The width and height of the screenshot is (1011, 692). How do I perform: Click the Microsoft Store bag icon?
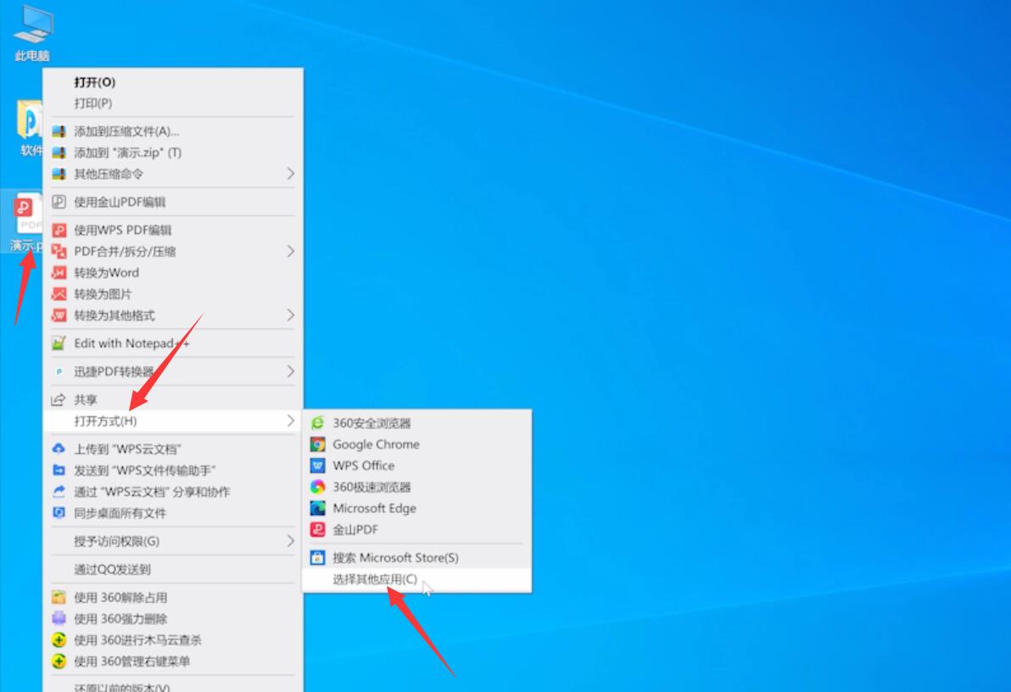click(317, 558)
